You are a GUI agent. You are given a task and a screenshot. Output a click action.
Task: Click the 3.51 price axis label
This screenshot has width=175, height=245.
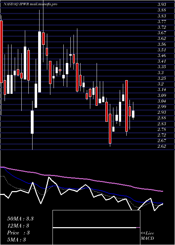coord(162,50)
